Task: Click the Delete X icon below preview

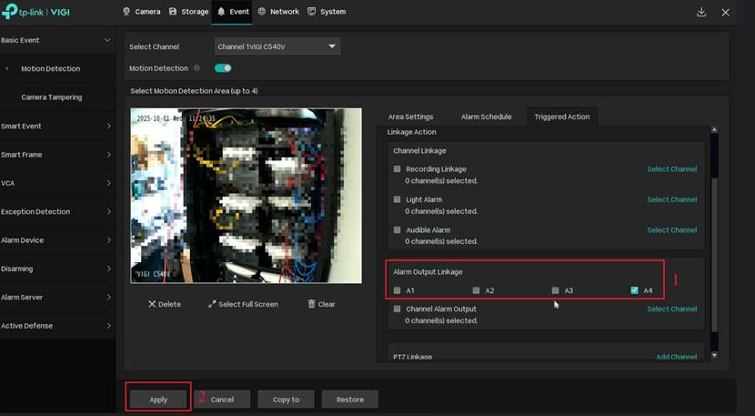Action: [152, 304]
